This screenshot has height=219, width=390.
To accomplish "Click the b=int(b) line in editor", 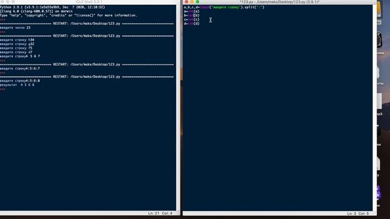I will (x=191, y=15).
